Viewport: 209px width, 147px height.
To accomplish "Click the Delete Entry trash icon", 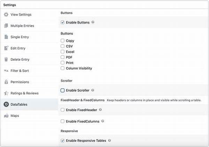I will (x=6, y=59).
